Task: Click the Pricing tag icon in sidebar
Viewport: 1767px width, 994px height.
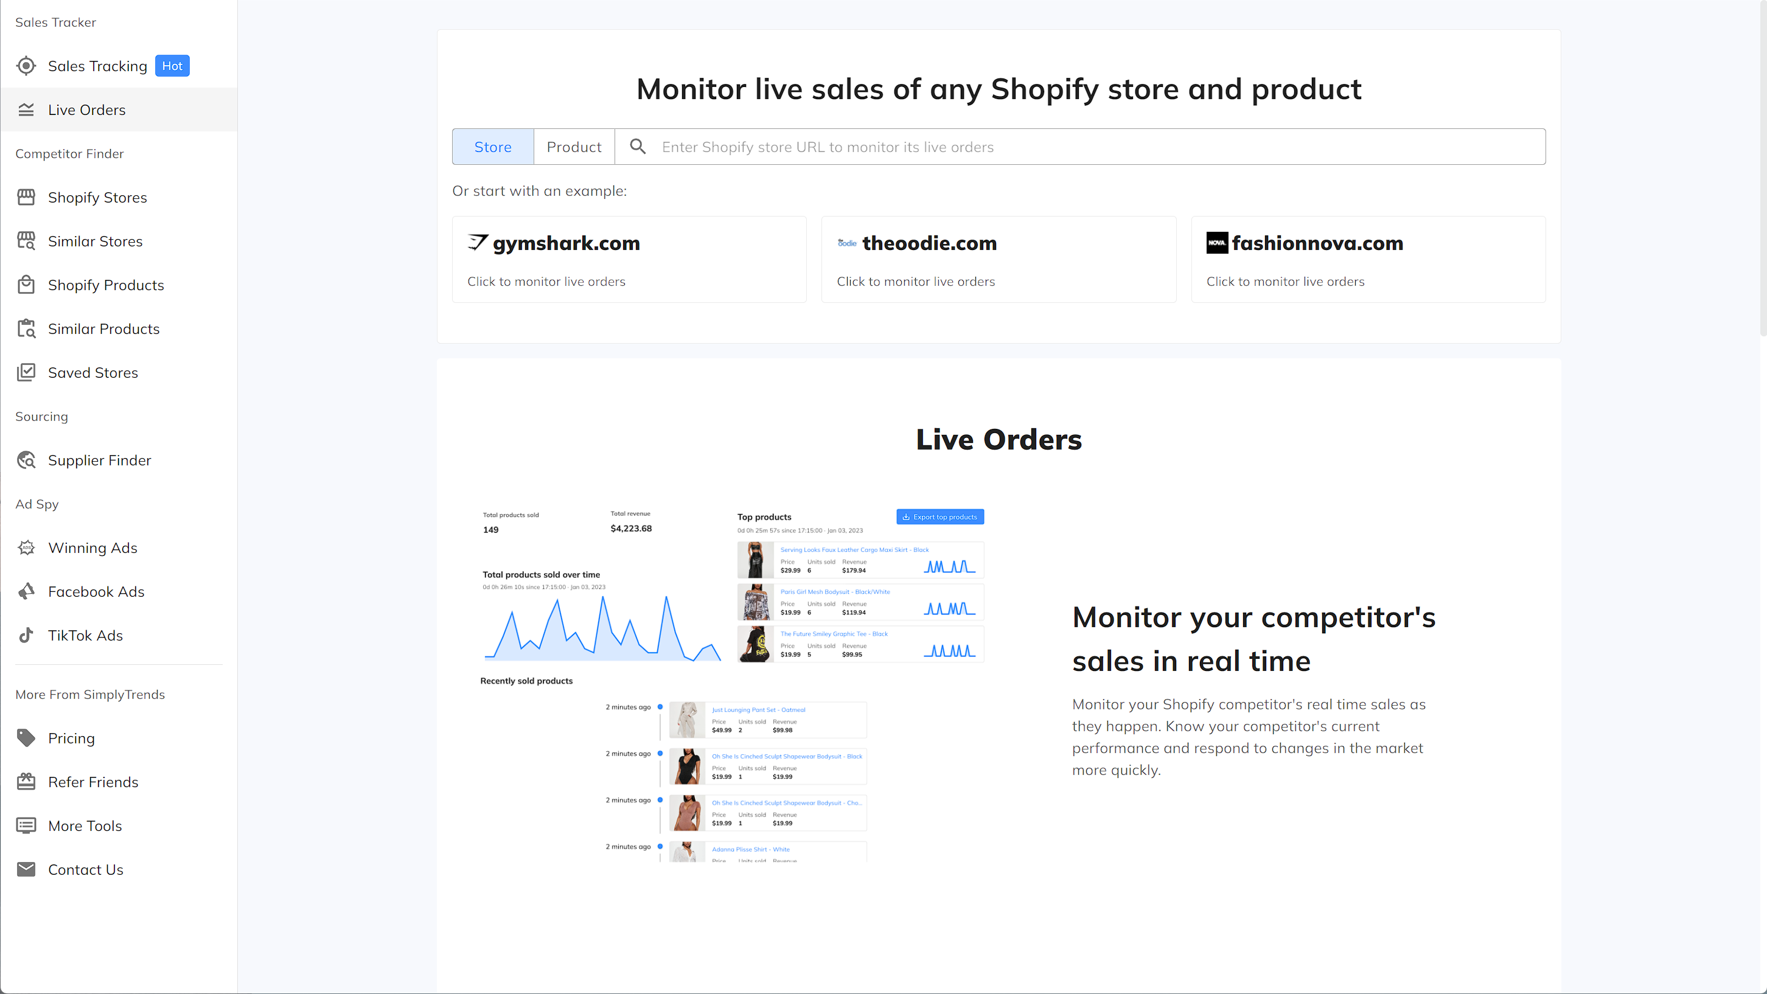Action: (x=26, y=738)
